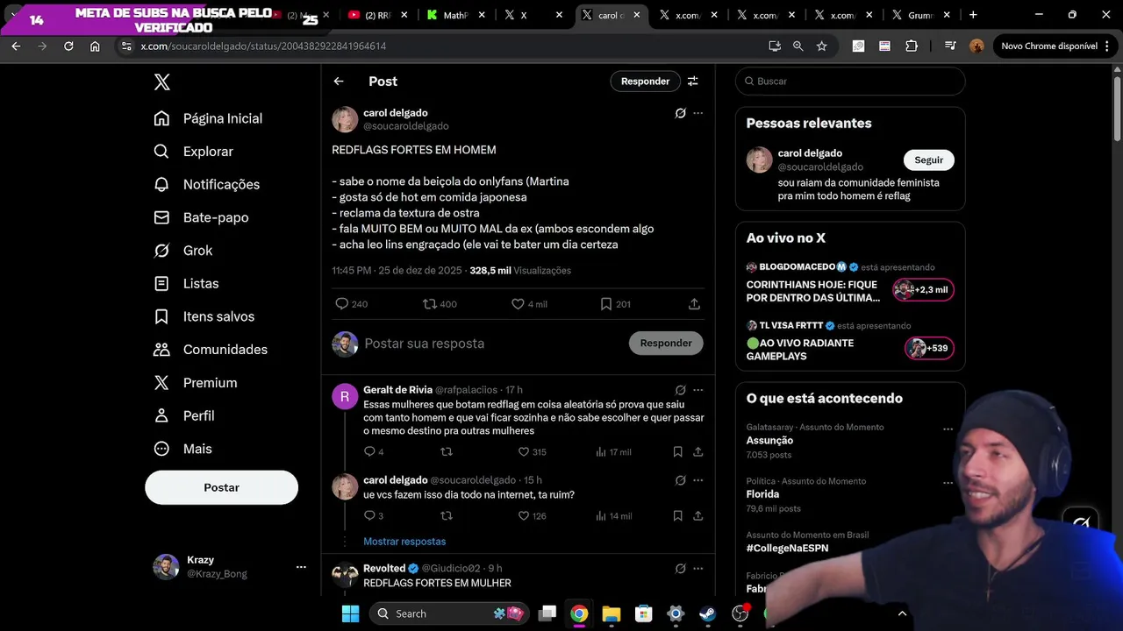Open Windows Start menu

click(350, 613)
